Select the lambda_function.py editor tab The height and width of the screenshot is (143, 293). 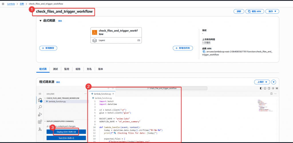102,94
